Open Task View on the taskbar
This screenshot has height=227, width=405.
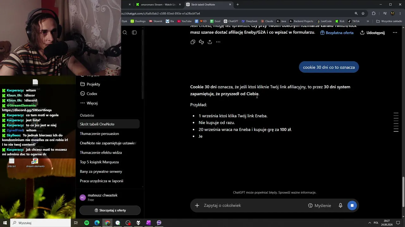point(76,223)
